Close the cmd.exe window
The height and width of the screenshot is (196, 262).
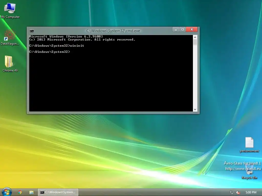192,30
